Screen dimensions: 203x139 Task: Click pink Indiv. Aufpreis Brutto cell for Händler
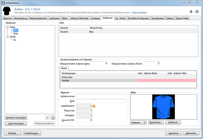pos(151,81)
